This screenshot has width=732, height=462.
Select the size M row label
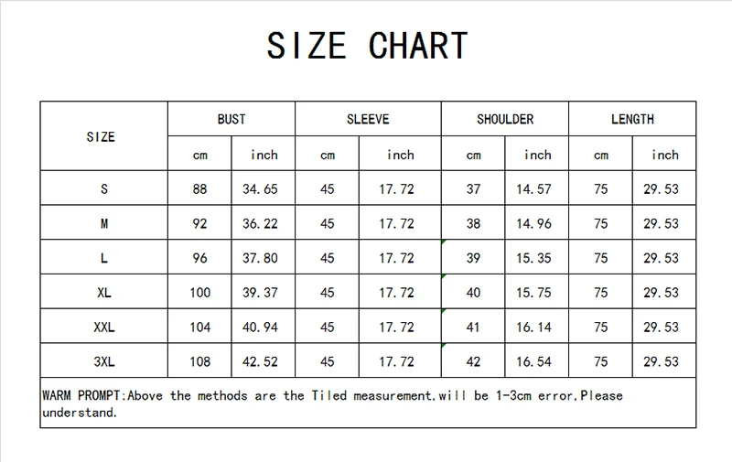pyautogui.click(x=104, y=223)
